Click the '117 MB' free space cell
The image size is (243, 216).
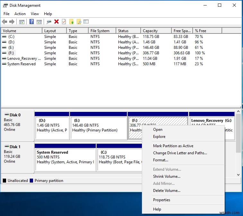(180, 64)
